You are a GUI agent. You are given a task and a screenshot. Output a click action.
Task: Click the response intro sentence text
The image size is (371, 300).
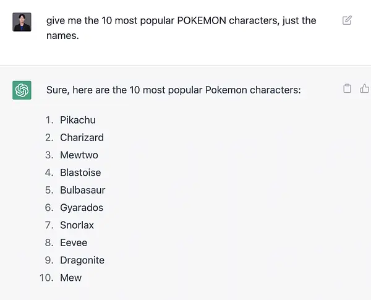[173, 90]
